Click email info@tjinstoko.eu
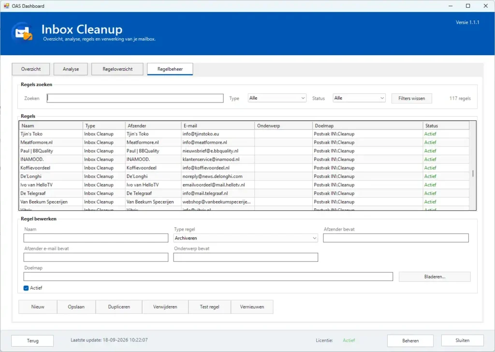495x352 pixels. pyautogui.click(x=201, y=134)
